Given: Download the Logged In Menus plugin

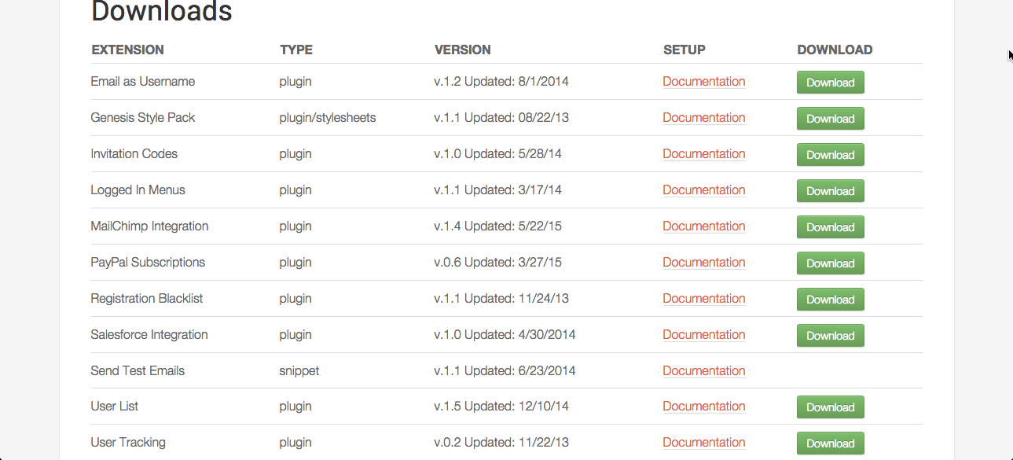Looking at the screenshot, I should 830,191.
